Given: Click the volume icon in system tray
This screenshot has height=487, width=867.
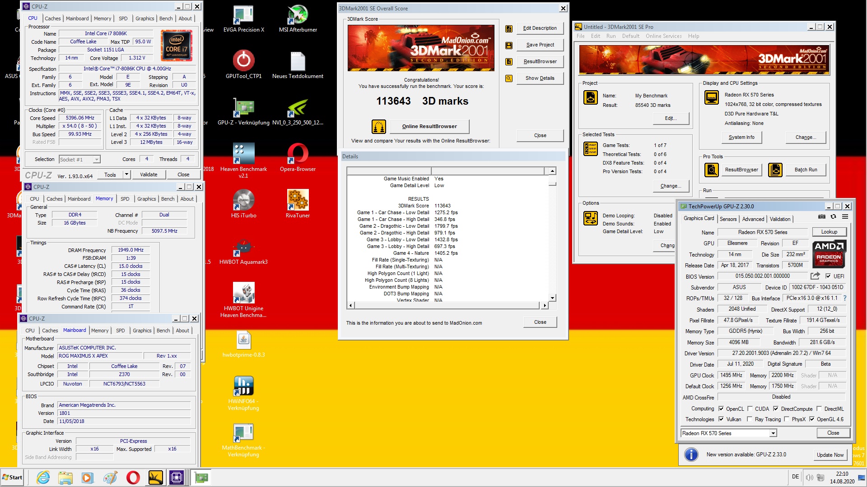Looking at the screenshot, I should (809, 477).
